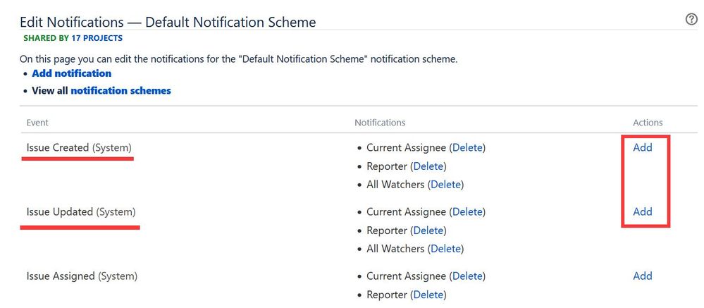Delete All Watchers from Issue Created
The width and height of the screenshot is (704, 308).
tap(446, 185)
